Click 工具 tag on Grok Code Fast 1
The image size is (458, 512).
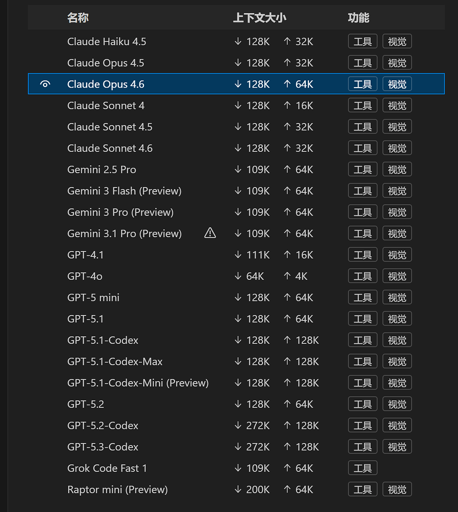click(363, 468)
